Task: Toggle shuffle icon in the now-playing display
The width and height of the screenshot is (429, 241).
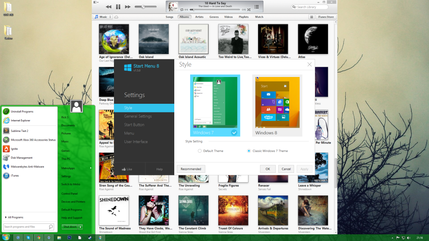Action: [x=249, y=10]
